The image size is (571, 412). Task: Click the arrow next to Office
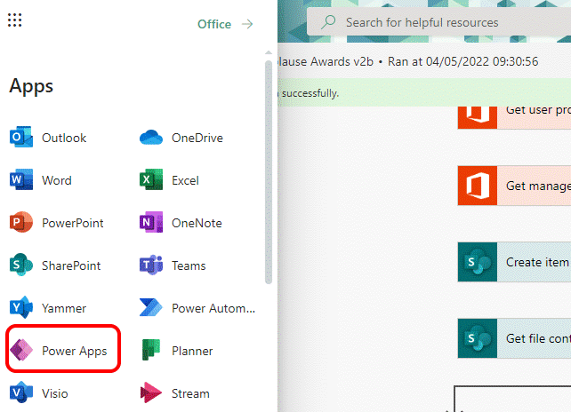(x=247, y=24)
